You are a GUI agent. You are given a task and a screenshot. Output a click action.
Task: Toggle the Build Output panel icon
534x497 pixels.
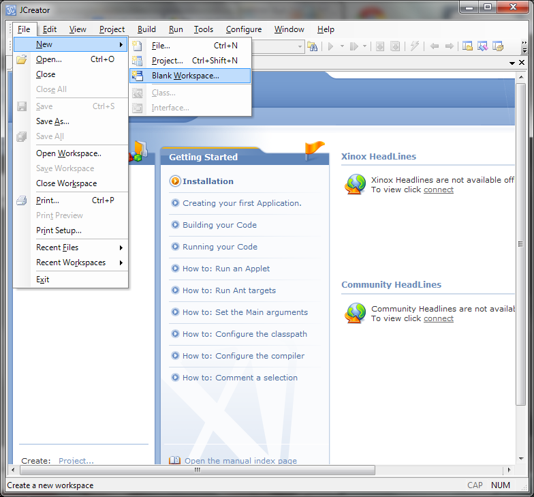pyautogui.click(x=482, y=46)
